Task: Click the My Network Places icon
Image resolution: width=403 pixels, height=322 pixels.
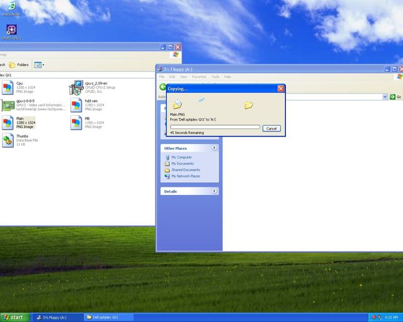Action: pyautogui.click(x=167, y=176)
